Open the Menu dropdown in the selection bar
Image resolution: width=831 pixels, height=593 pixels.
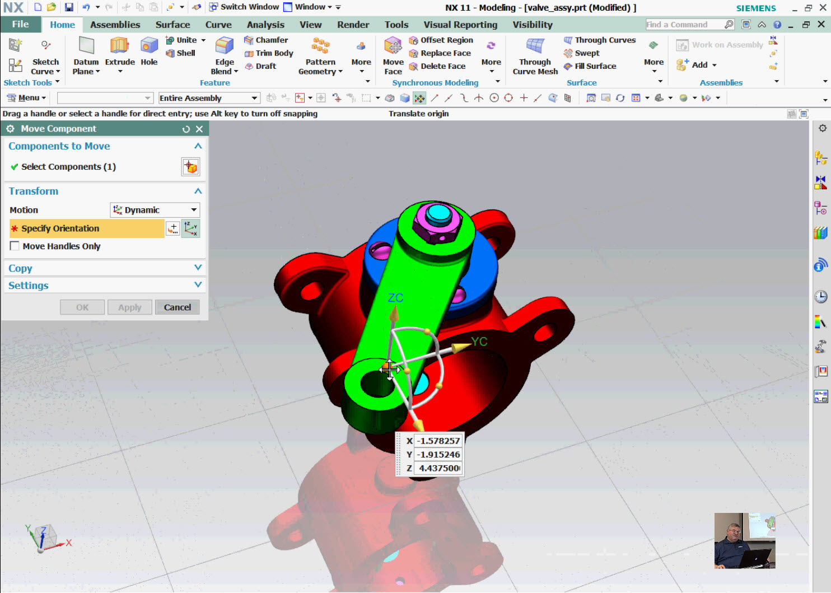point(26,97)
